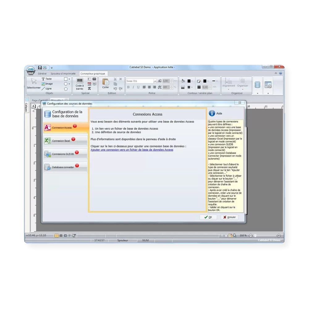Click the Image tool in Objets
Screen dimensions: 309x309
47,84
